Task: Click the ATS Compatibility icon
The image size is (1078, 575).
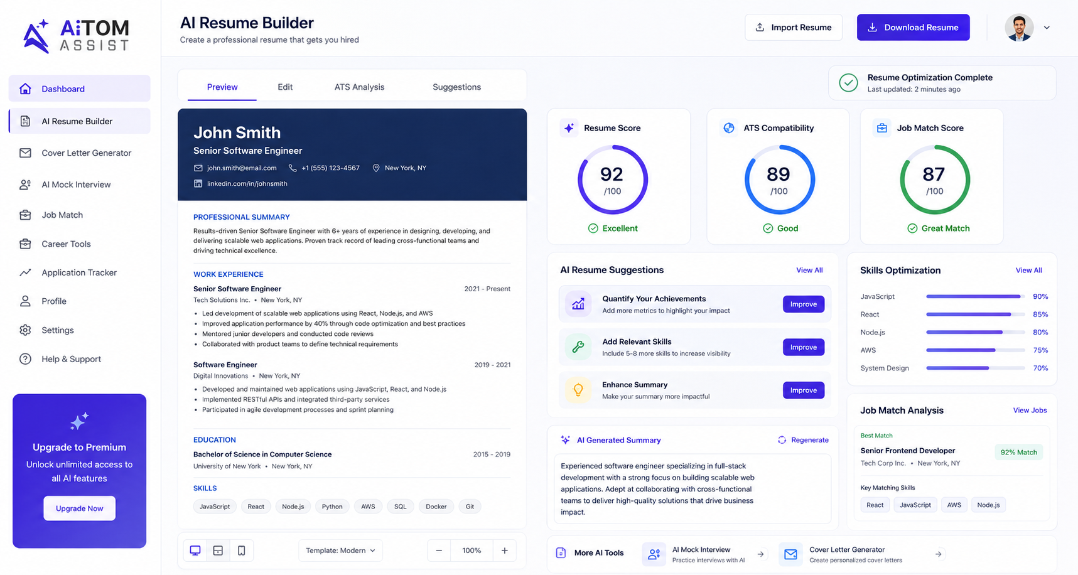Action: coord(729,128)
